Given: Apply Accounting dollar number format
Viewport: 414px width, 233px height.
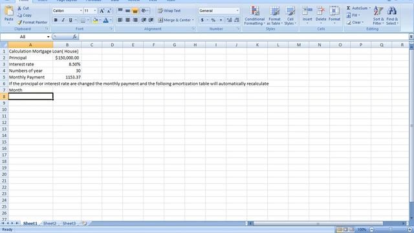Looking at the screenshot, I should coord(202,20).
